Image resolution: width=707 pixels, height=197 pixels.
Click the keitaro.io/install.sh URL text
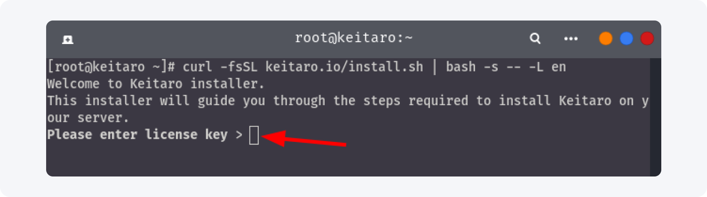pos(344,67)
